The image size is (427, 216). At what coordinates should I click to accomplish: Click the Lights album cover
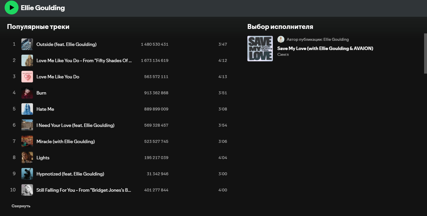click(x=27, y=158)
